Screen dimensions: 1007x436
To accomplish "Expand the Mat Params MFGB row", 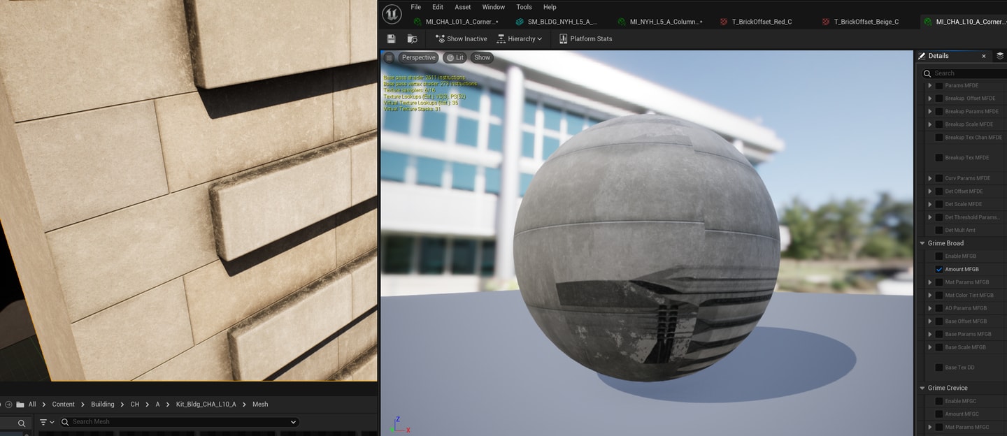I will click(x=929, y=282).
